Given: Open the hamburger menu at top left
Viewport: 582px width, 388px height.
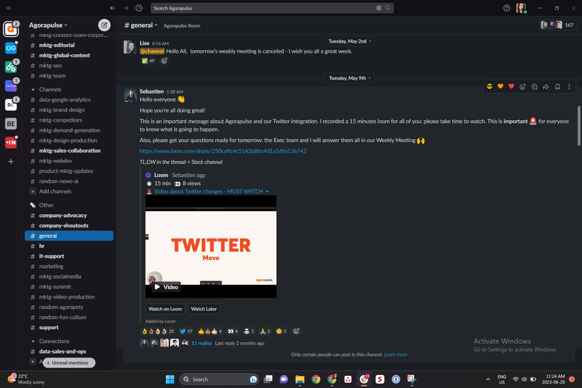Looking at the screenshot, I should tap(8, 8).
